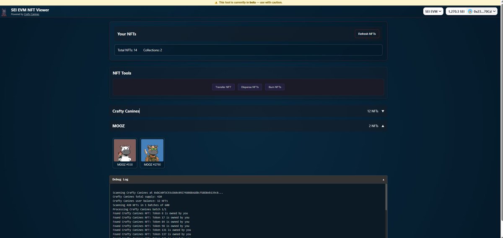Click the 'Your NFTs' heading
503x238 pixels.
point(127,34)
